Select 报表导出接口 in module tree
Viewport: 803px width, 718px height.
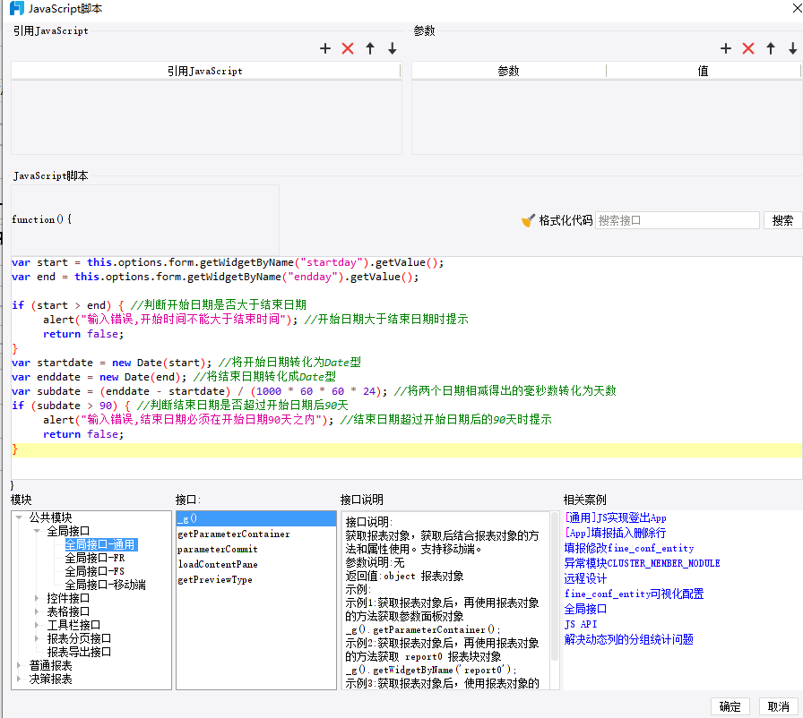[79, 652]
